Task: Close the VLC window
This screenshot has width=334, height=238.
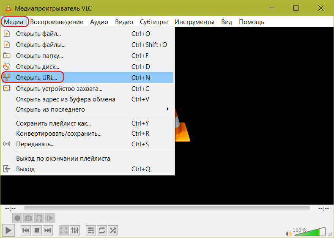Action: [x=320, y=8]
